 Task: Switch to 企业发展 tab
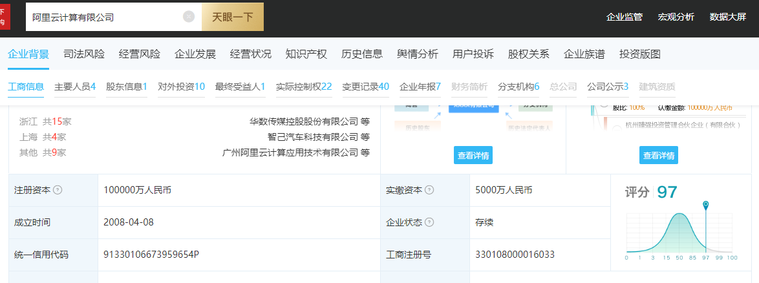click(195, 54)
